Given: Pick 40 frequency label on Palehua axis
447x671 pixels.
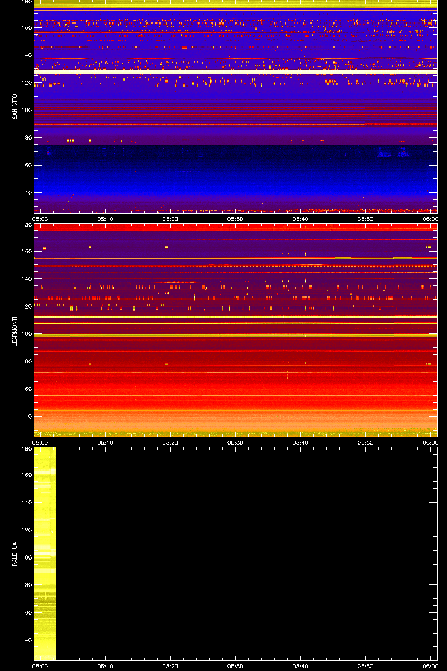Looking at the screenshot, I should pyautogui.click(x=27, y=640).
